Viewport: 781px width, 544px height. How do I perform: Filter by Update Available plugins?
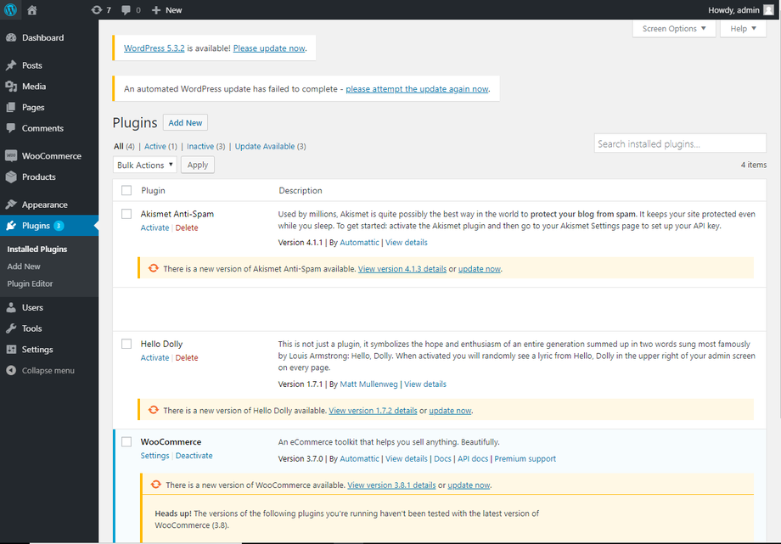point(265,147)
